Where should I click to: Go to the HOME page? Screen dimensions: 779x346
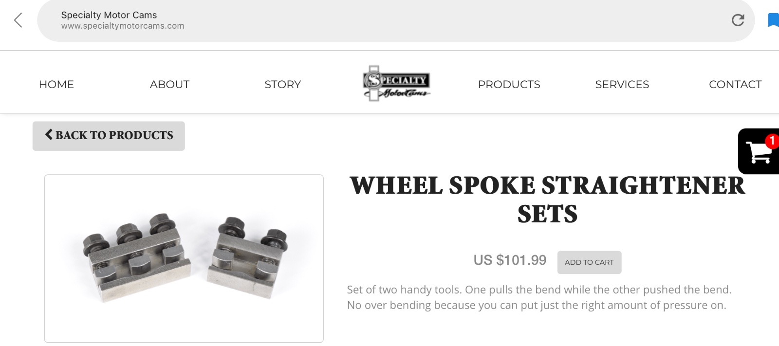point(56,85)
